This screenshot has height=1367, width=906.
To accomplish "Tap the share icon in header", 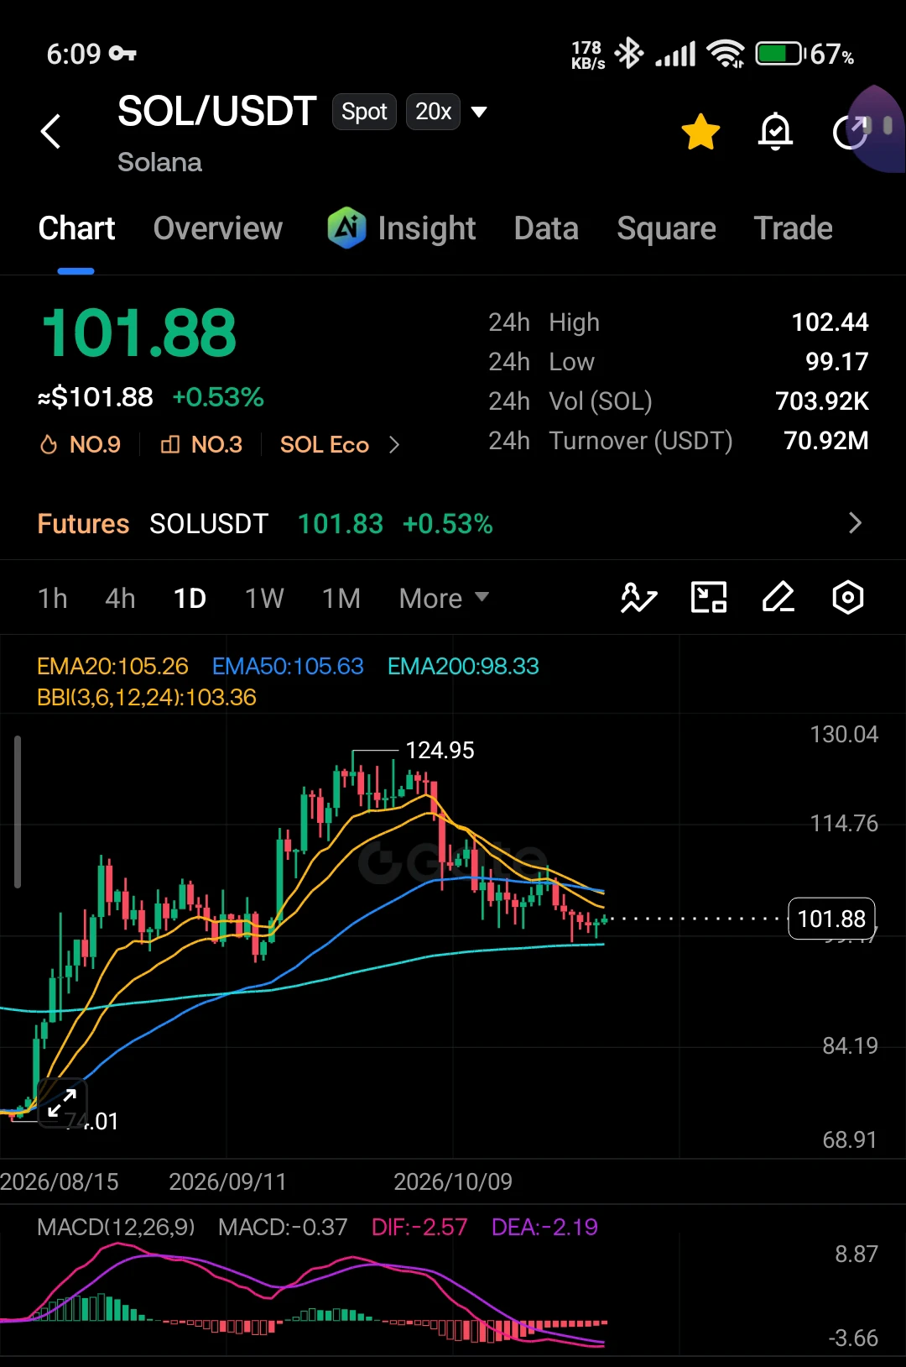I will pos(851,132).
